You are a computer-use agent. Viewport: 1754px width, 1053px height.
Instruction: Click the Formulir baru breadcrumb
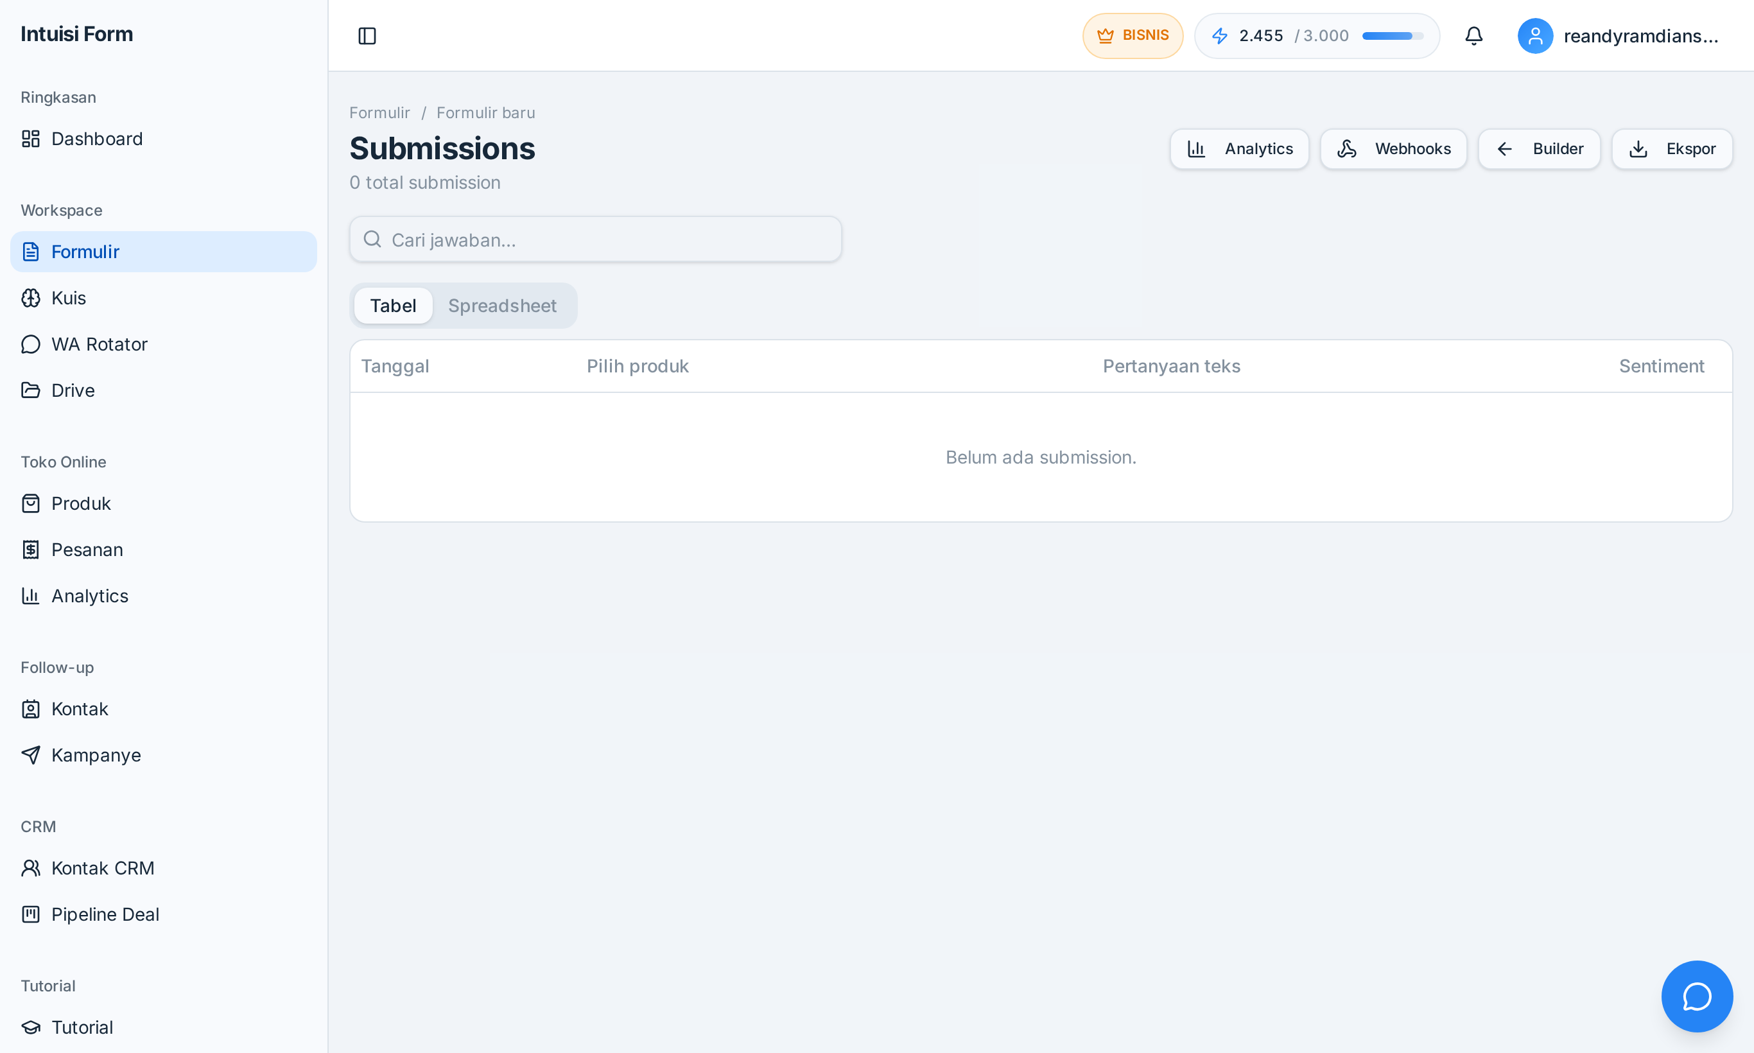[x=485, y=113]
